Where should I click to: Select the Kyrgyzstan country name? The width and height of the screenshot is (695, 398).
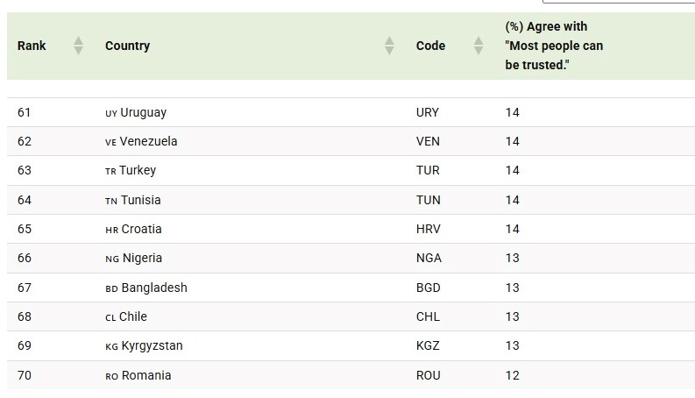(x=152, y=346)
